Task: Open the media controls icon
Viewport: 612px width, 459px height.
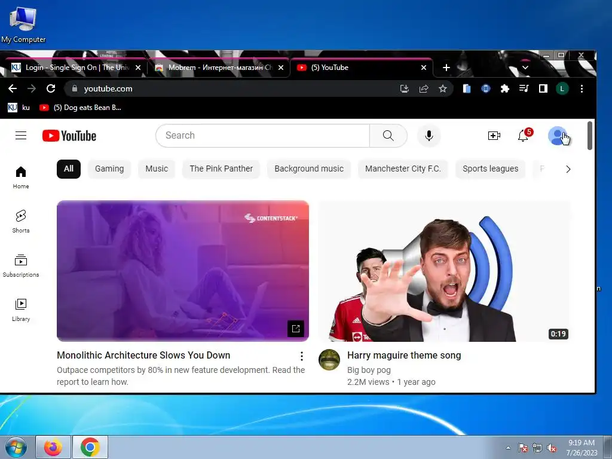Action: point(524,88)
